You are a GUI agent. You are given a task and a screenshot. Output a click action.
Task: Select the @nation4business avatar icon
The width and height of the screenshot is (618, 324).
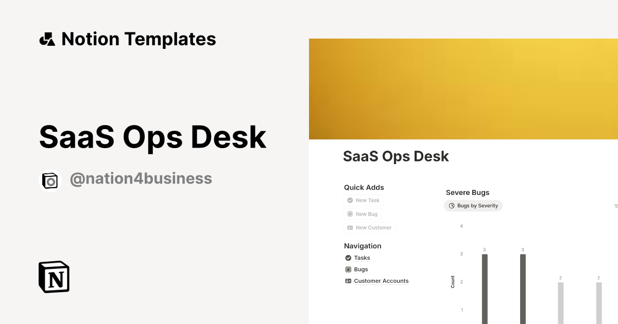[50, 180]
